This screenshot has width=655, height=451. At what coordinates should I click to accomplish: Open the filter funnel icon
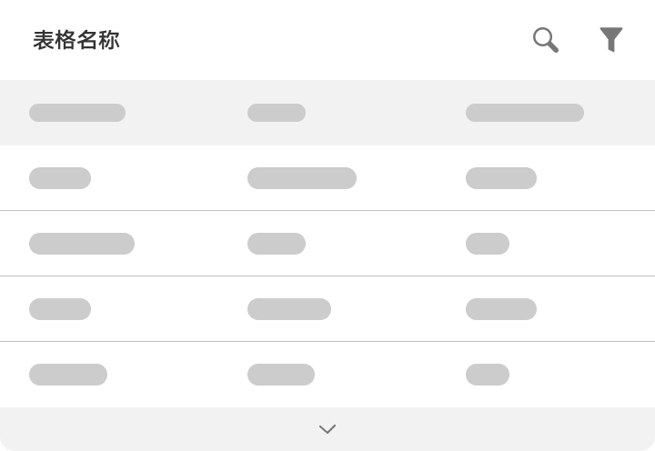click(x=611, y=40)
